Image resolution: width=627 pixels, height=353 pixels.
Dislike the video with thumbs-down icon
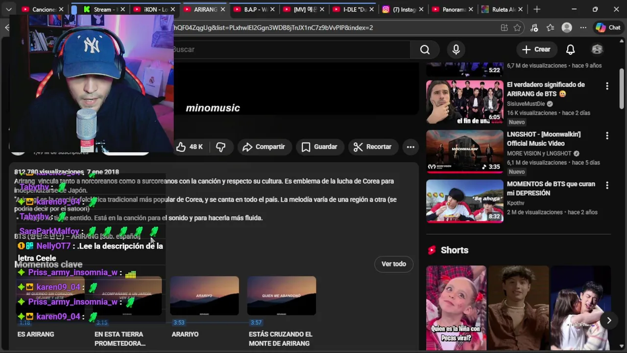[x=221, y=147]
